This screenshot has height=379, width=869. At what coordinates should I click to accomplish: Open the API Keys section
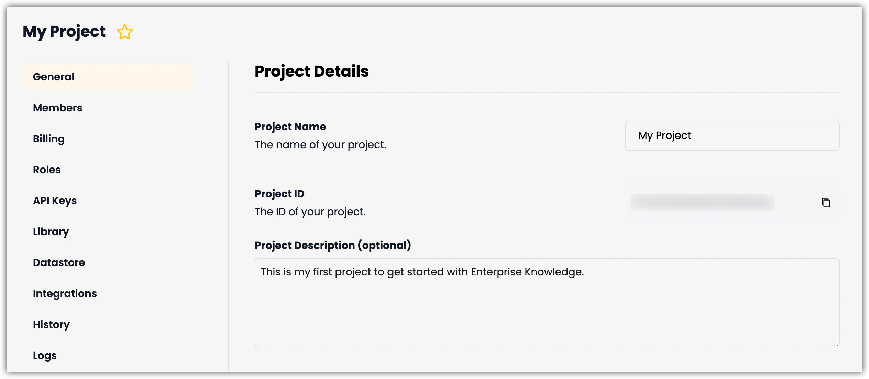(x=55, y=201)
